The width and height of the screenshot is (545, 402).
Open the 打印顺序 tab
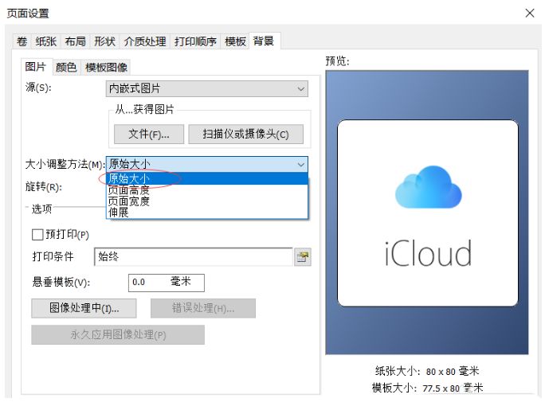195,41
